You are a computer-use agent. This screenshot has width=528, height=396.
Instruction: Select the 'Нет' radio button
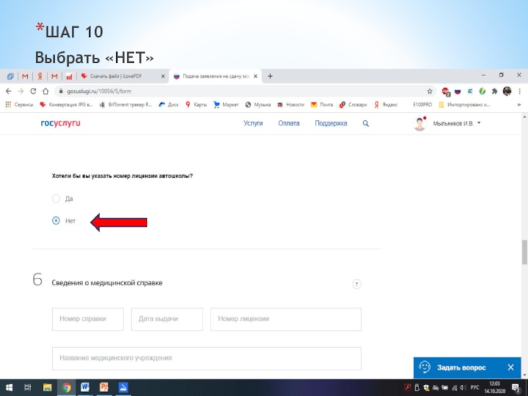tap(56, 221)
